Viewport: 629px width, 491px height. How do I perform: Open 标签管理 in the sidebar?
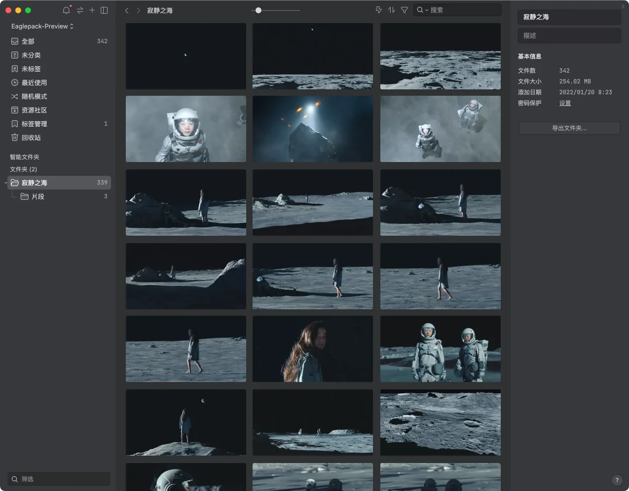coord(59,124)
